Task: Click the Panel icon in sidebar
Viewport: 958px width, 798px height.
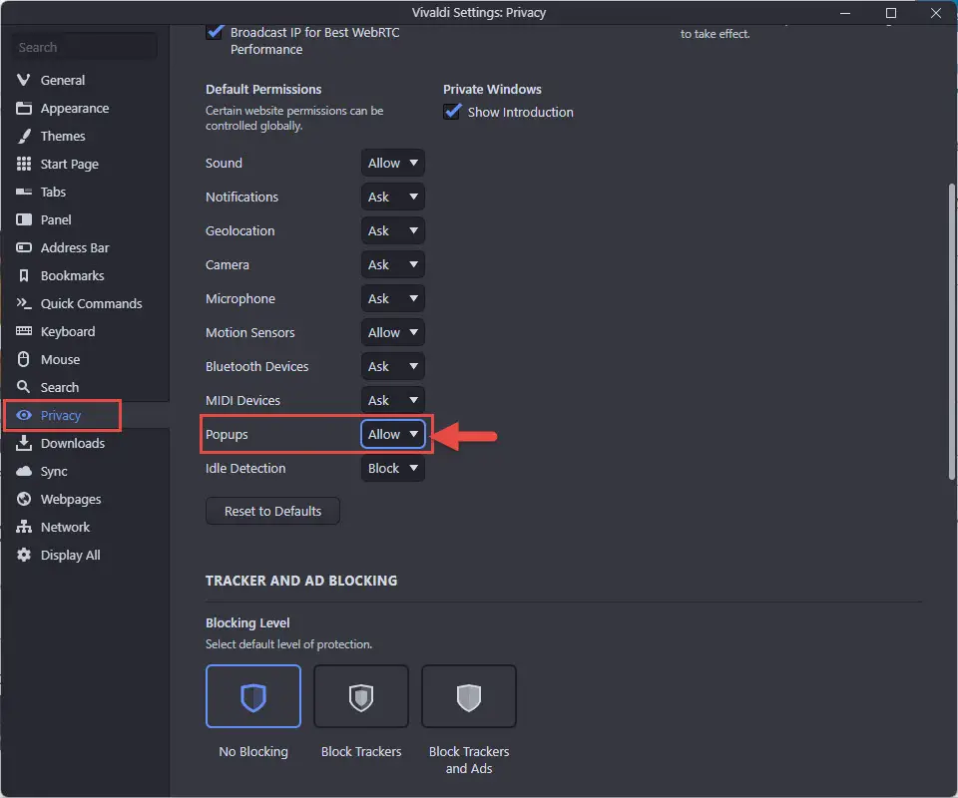Action: click(24, 219)
